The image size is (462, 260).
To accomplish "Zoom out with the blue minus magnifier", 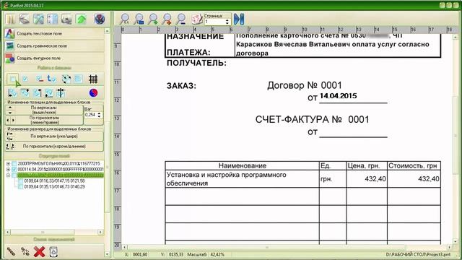I will [x=181, y=19].
